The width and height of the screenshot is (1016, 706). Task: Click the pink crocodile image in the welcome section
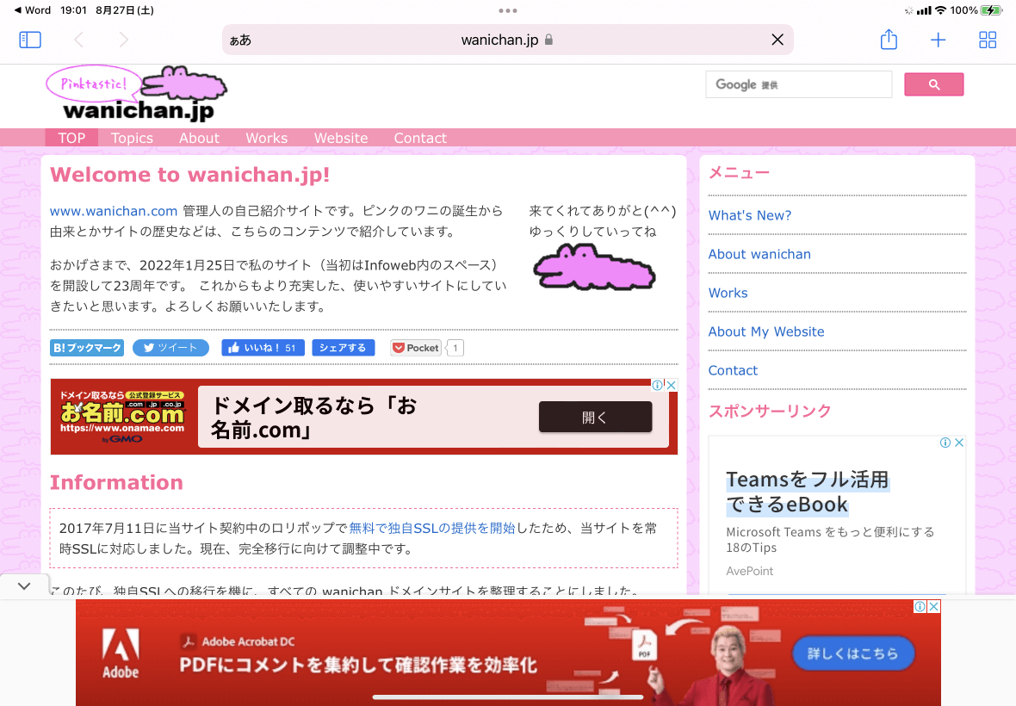[x=594, y=266]
